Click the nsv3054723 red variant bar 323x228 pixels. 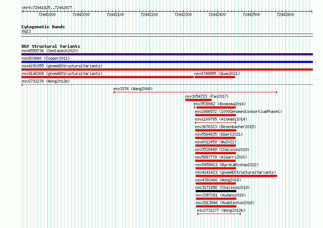[199, 100]
